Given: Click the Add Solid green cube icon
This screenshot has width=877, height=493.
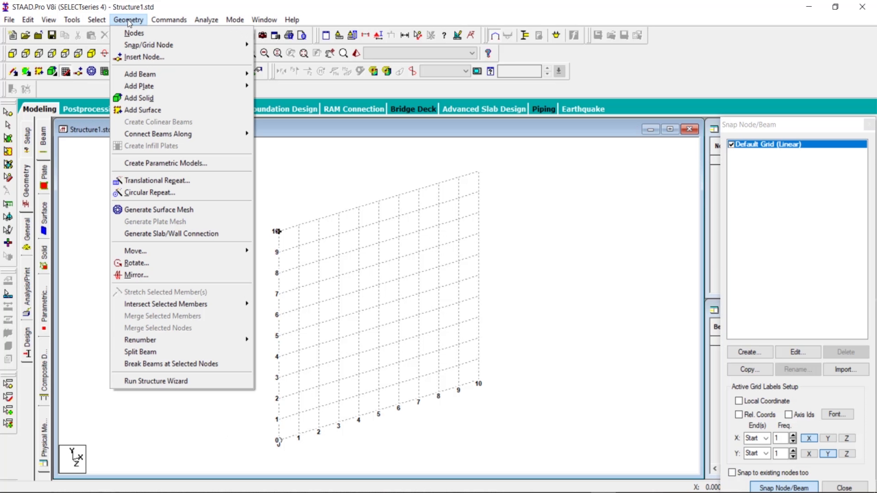Looking at the screenshot, I should coord(118,98).
